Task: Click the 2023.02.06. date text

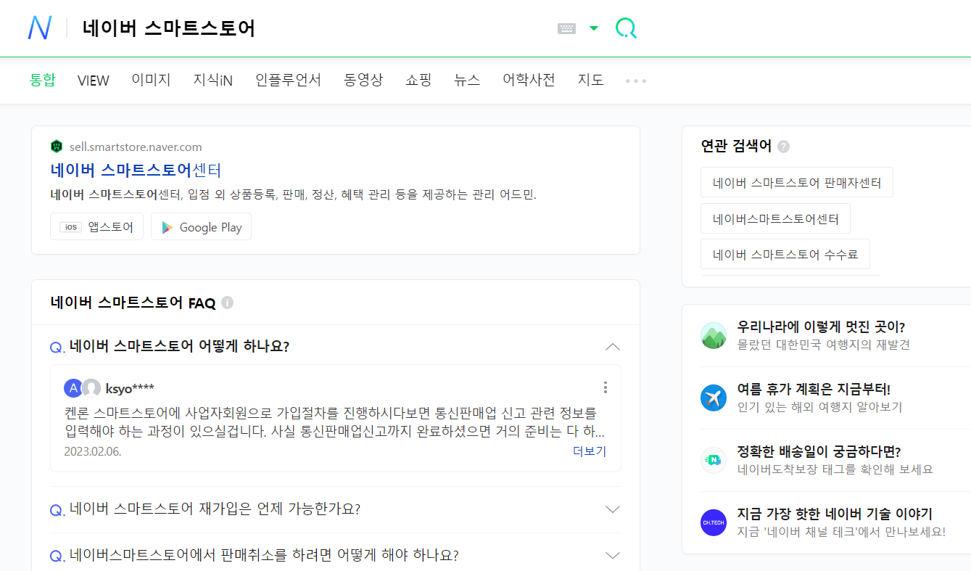Action: click(x=93, y=451)
